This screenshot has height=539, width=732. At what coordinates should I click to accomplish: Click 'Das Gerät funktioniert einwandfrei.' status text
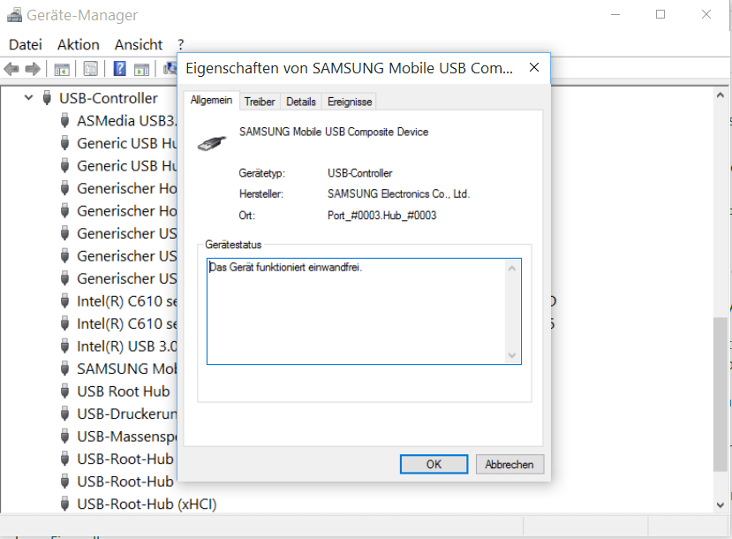click(x=286, y=267)
